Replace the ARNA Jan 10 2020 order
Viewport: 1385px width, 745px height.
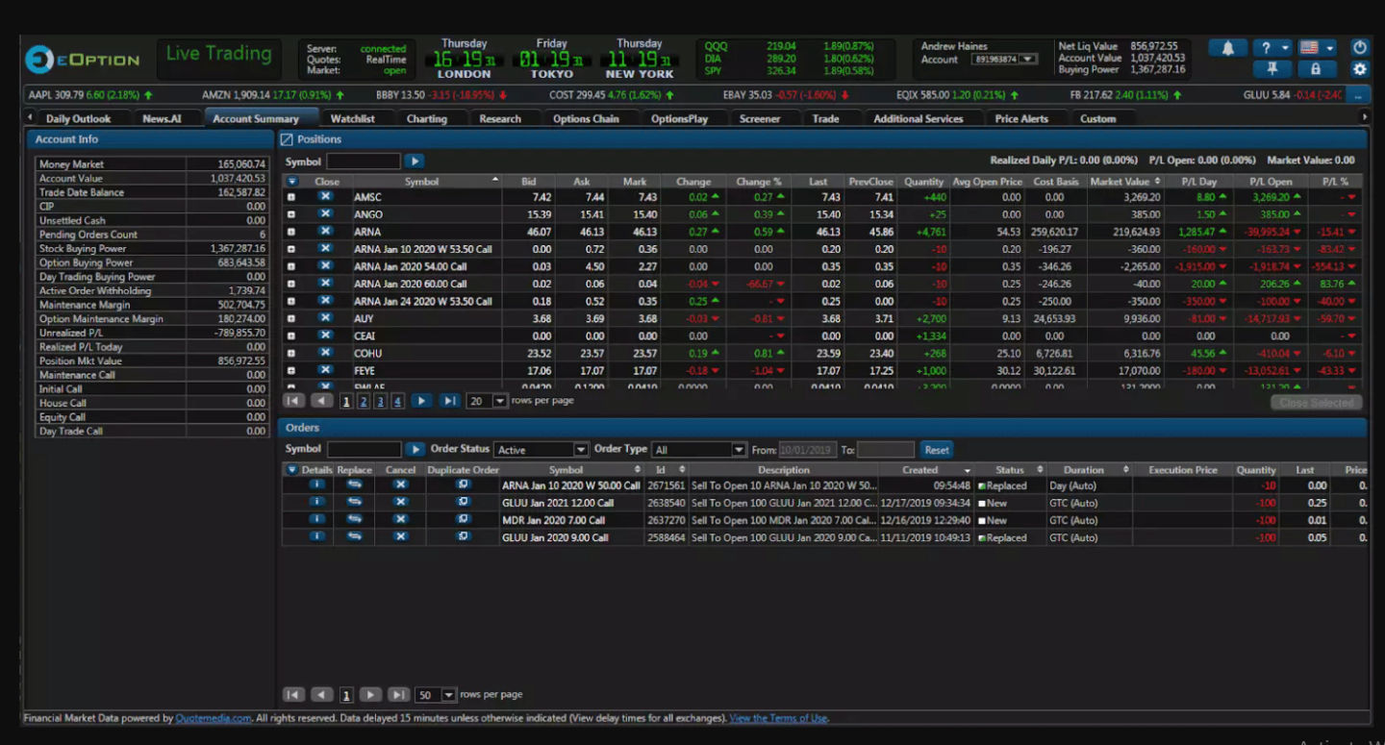click(x=354, y=484)
